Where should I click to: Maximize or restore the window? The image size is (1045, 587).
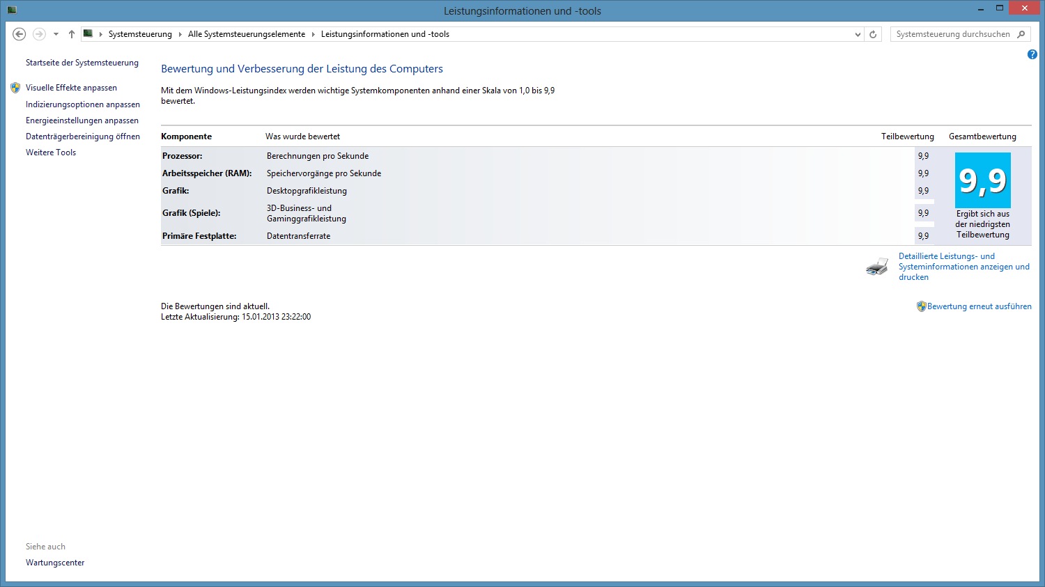(x=1000, y=8)
